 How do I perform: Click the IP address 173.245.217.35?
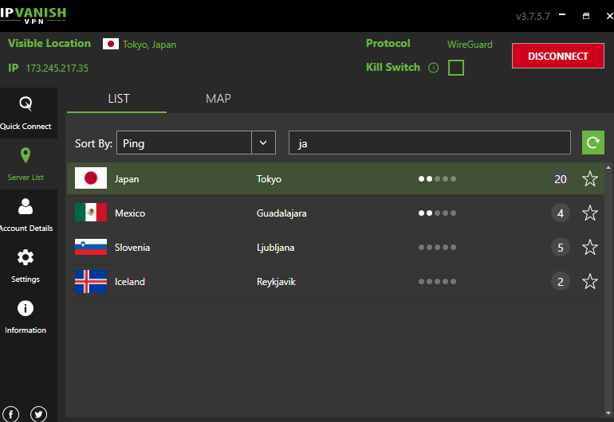pos(57,68)
